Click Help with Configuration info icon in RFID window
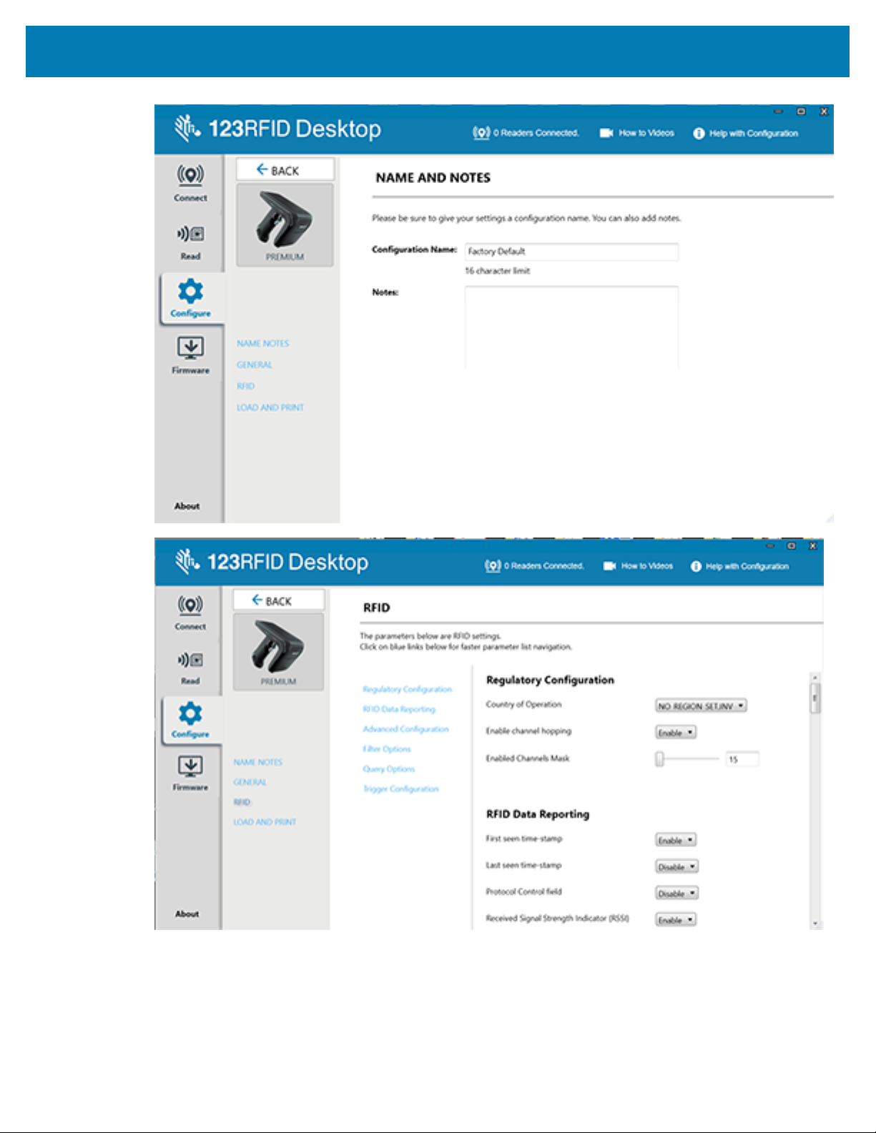Viewport: 876px width, 1133px height. (x=696, y=566)
